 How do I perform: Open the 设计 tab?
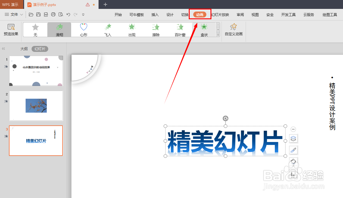pyautogui.click(x=170, y=15)
